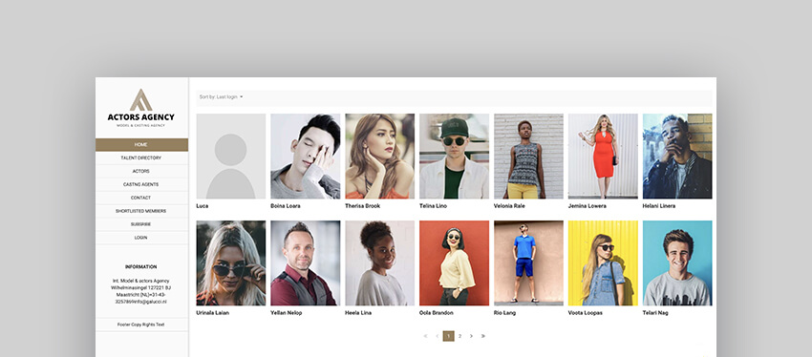The height and width of the screenshot is (357, 812).
Task: Select page 1 in pagination
Action: (x=448, y=336)
